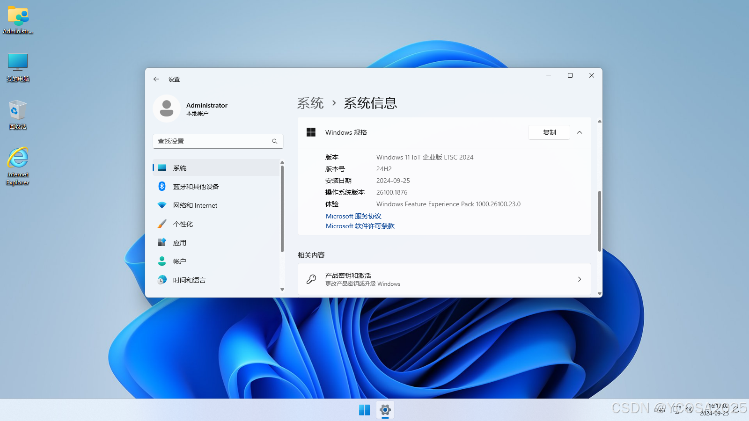This screenshot has height=421, width=749.
Task: Click the Windows logo next to Windows 规格
Action: pos(311,132)
